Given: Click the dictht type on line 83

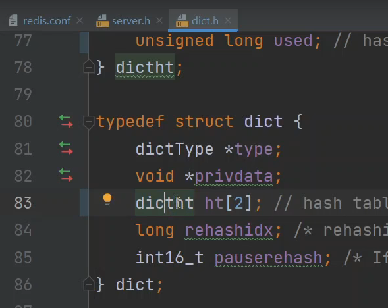Looking at the screenshot, I should click(165, 203).
